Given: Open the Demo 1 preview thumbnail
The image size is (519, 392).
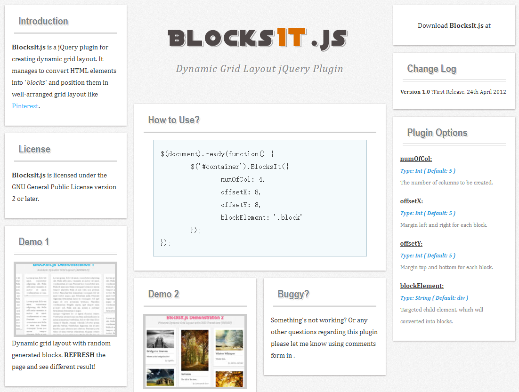Looking at the screenshot, I should click(65, 299).
